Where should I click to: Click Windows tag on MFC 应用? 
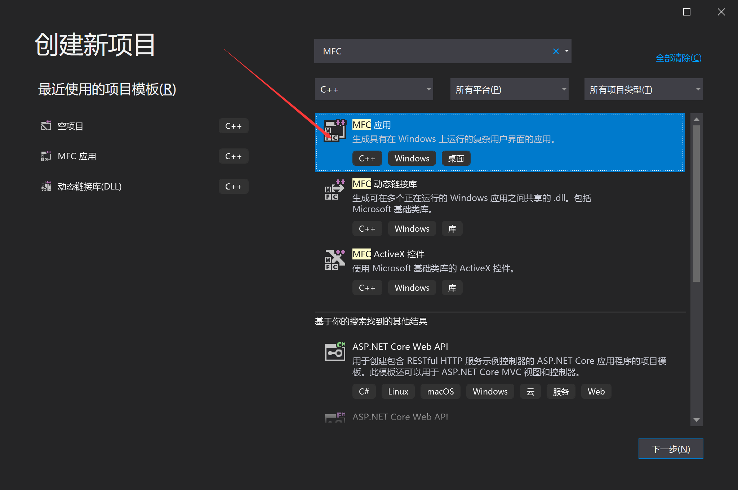tap(412, 159)
